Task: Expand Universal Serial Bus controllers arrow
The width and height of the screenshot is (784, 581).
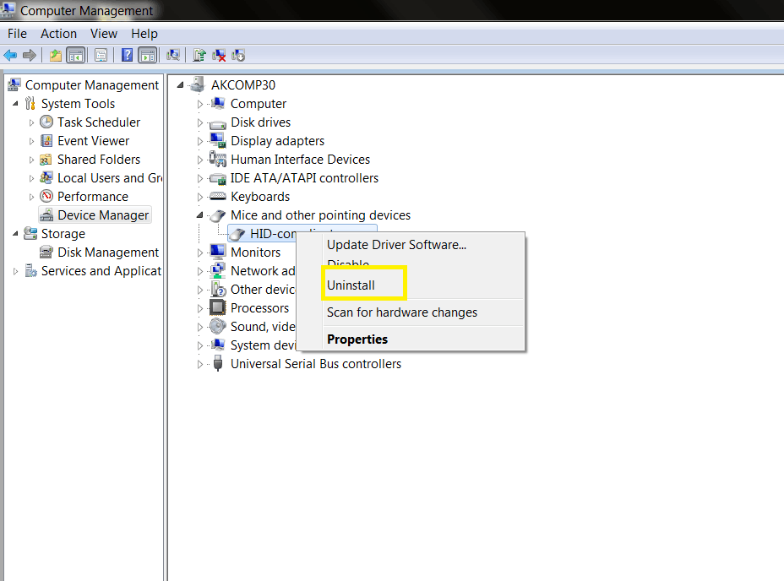Action: point(200,364)
